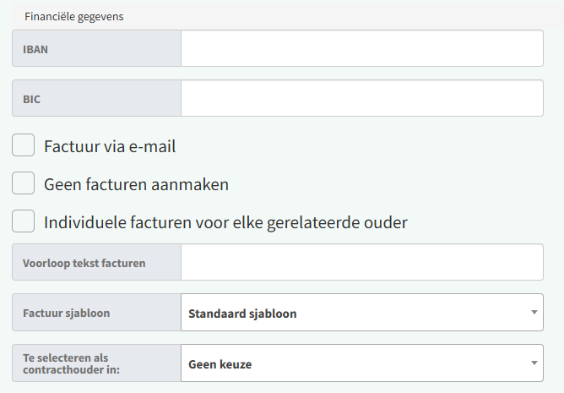Image resolution: width=564 pixels, height=393 pixels.
Task: Check Individuele facturen voor elke gerelateerde ouder box
Action: [x=24, y=221]
